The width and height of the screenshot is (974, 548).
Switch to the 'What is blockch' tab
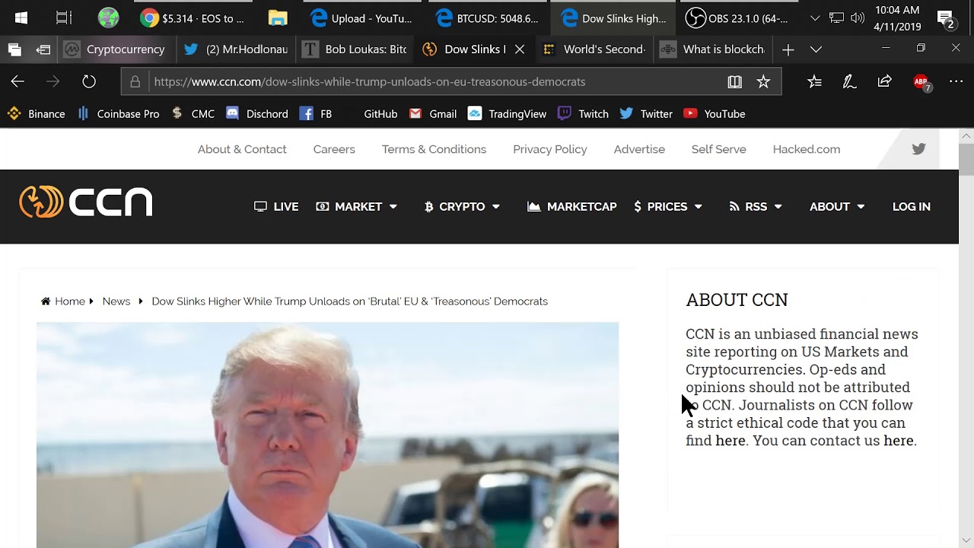pyautogui.click(x=713, y=49)
